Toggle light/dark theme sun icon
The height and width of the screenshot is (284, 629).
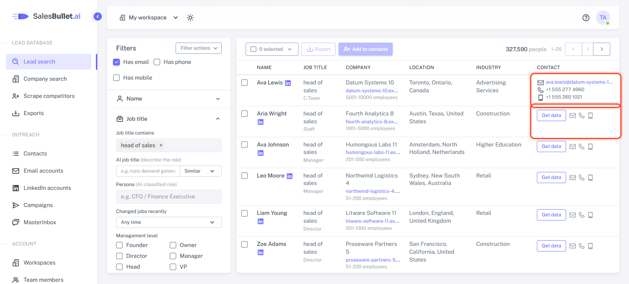(x=190, y=18)
